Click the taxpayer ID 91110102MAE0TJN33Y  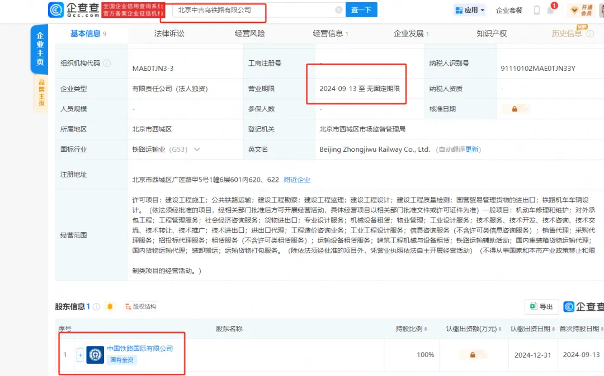click(x=538, y=69)
